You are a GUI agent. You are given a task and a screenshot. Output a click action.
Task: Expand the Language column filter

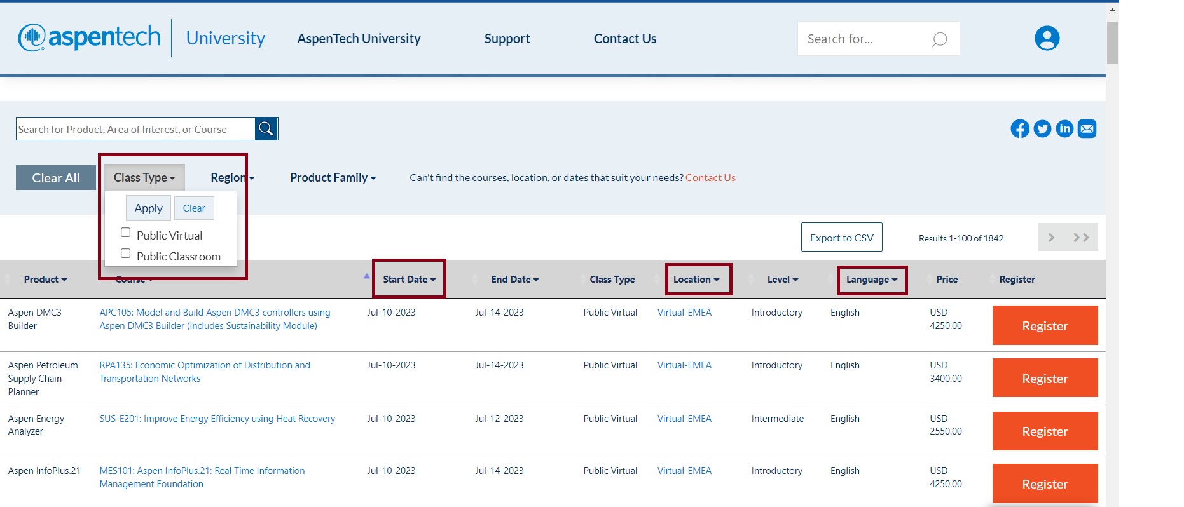click(x=871, y=280)
